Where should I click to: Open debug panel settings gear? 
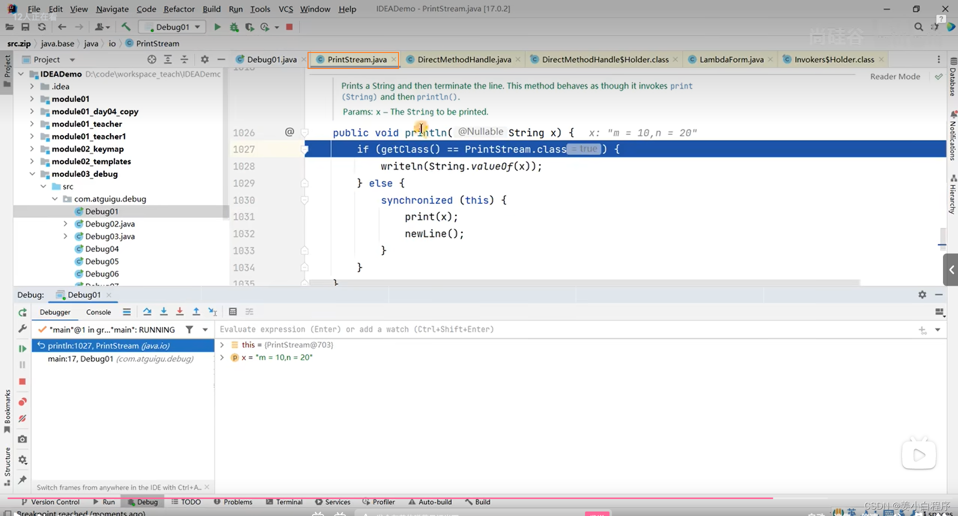tap(22, 460)
